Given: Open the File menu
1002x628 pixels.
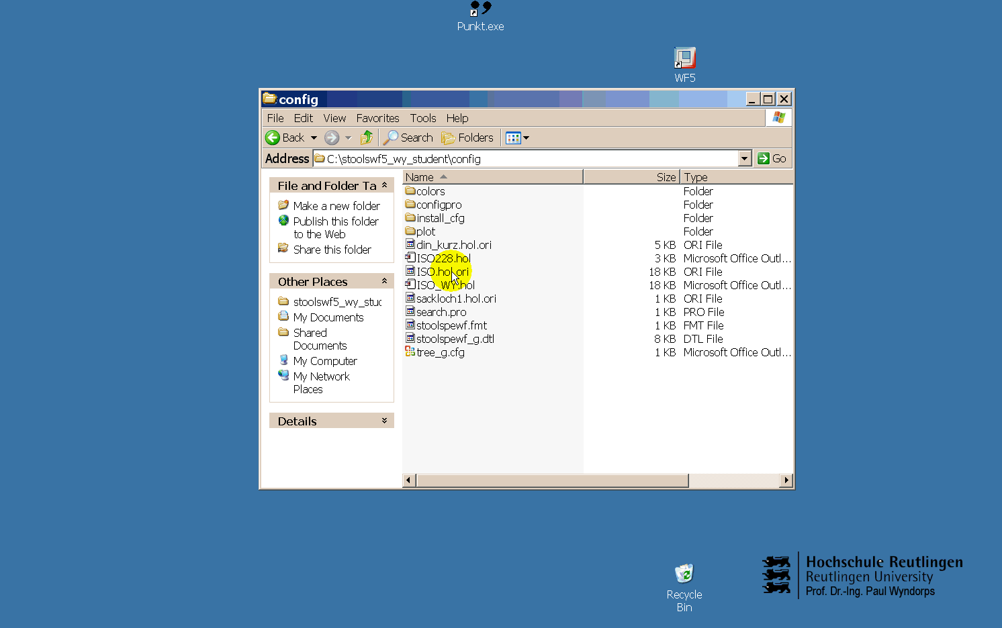Looking at the screenshot, I should coord(275,118).
